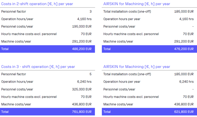Select the 325,000 EUR personnel costs value
This screenshot has width=197, height=117.
pos(82,89)
